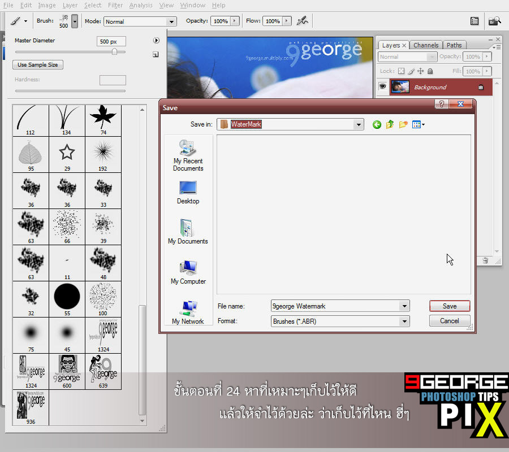Pick the scattered leaf brush 95
Screen dimensions: 509x452
[31, 154]
